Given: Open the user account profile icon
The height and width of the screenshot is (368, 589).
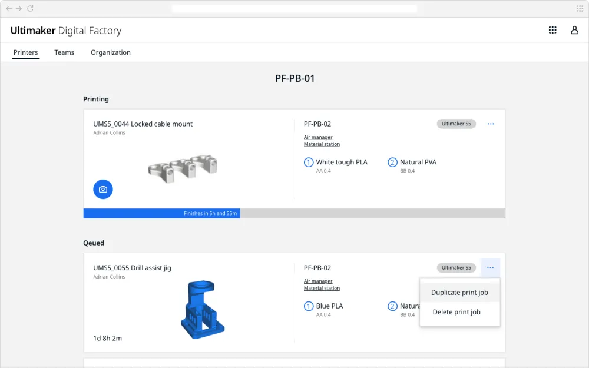Looking at the screenshot, I should 574,30.
